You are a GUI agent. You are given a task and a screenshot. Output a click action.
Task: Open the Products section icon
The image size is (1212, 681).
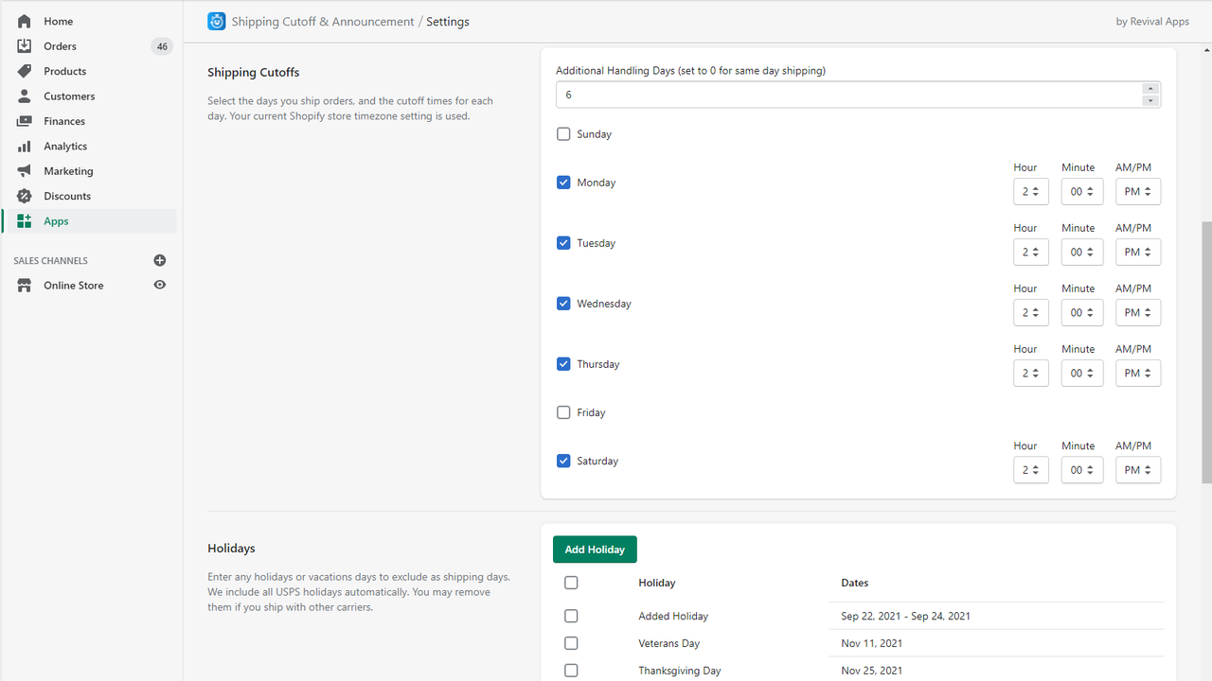pos(23,71)
